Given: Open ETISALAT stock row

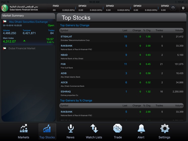Looking at the screenshot, I should click(121, 38).
